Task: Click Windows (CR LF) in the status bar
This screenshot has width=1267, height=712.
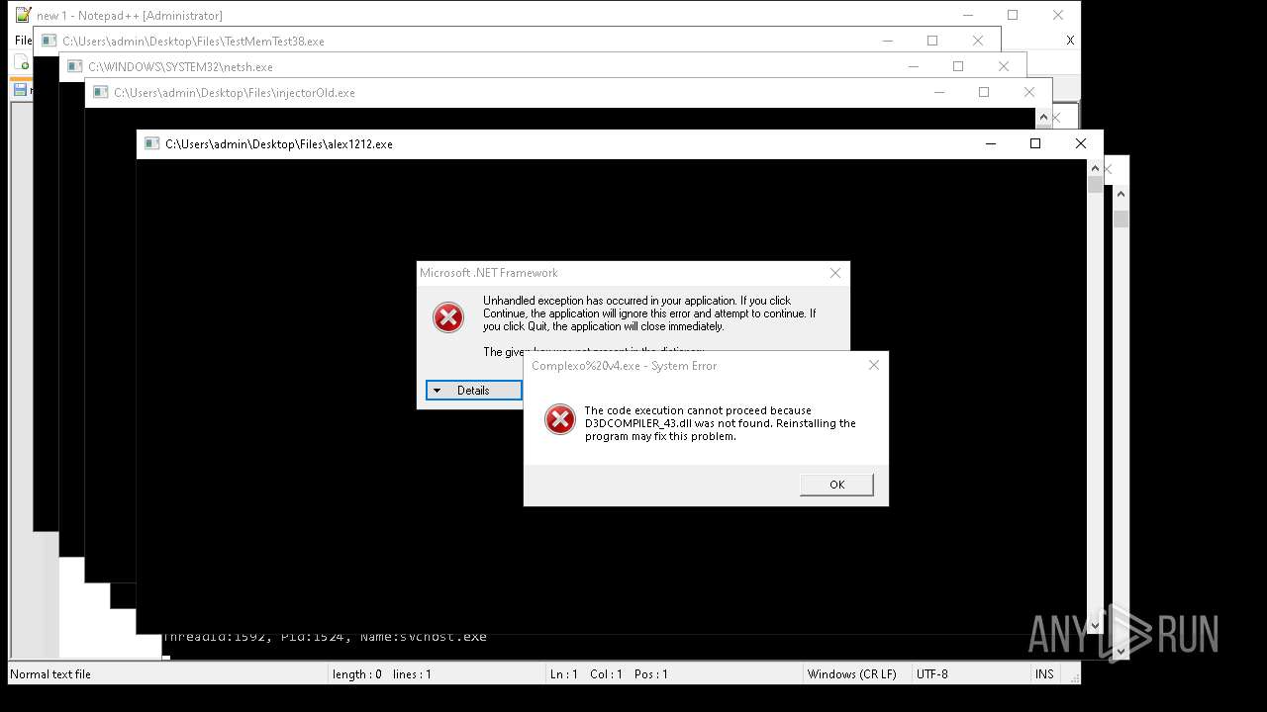Action: [x=851, y=674]
